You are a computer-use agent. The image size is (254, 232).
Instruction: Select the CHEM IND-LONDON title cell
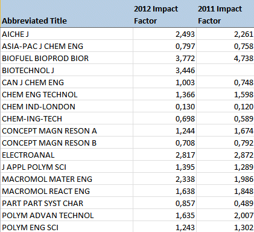click(x=66, y=106)
